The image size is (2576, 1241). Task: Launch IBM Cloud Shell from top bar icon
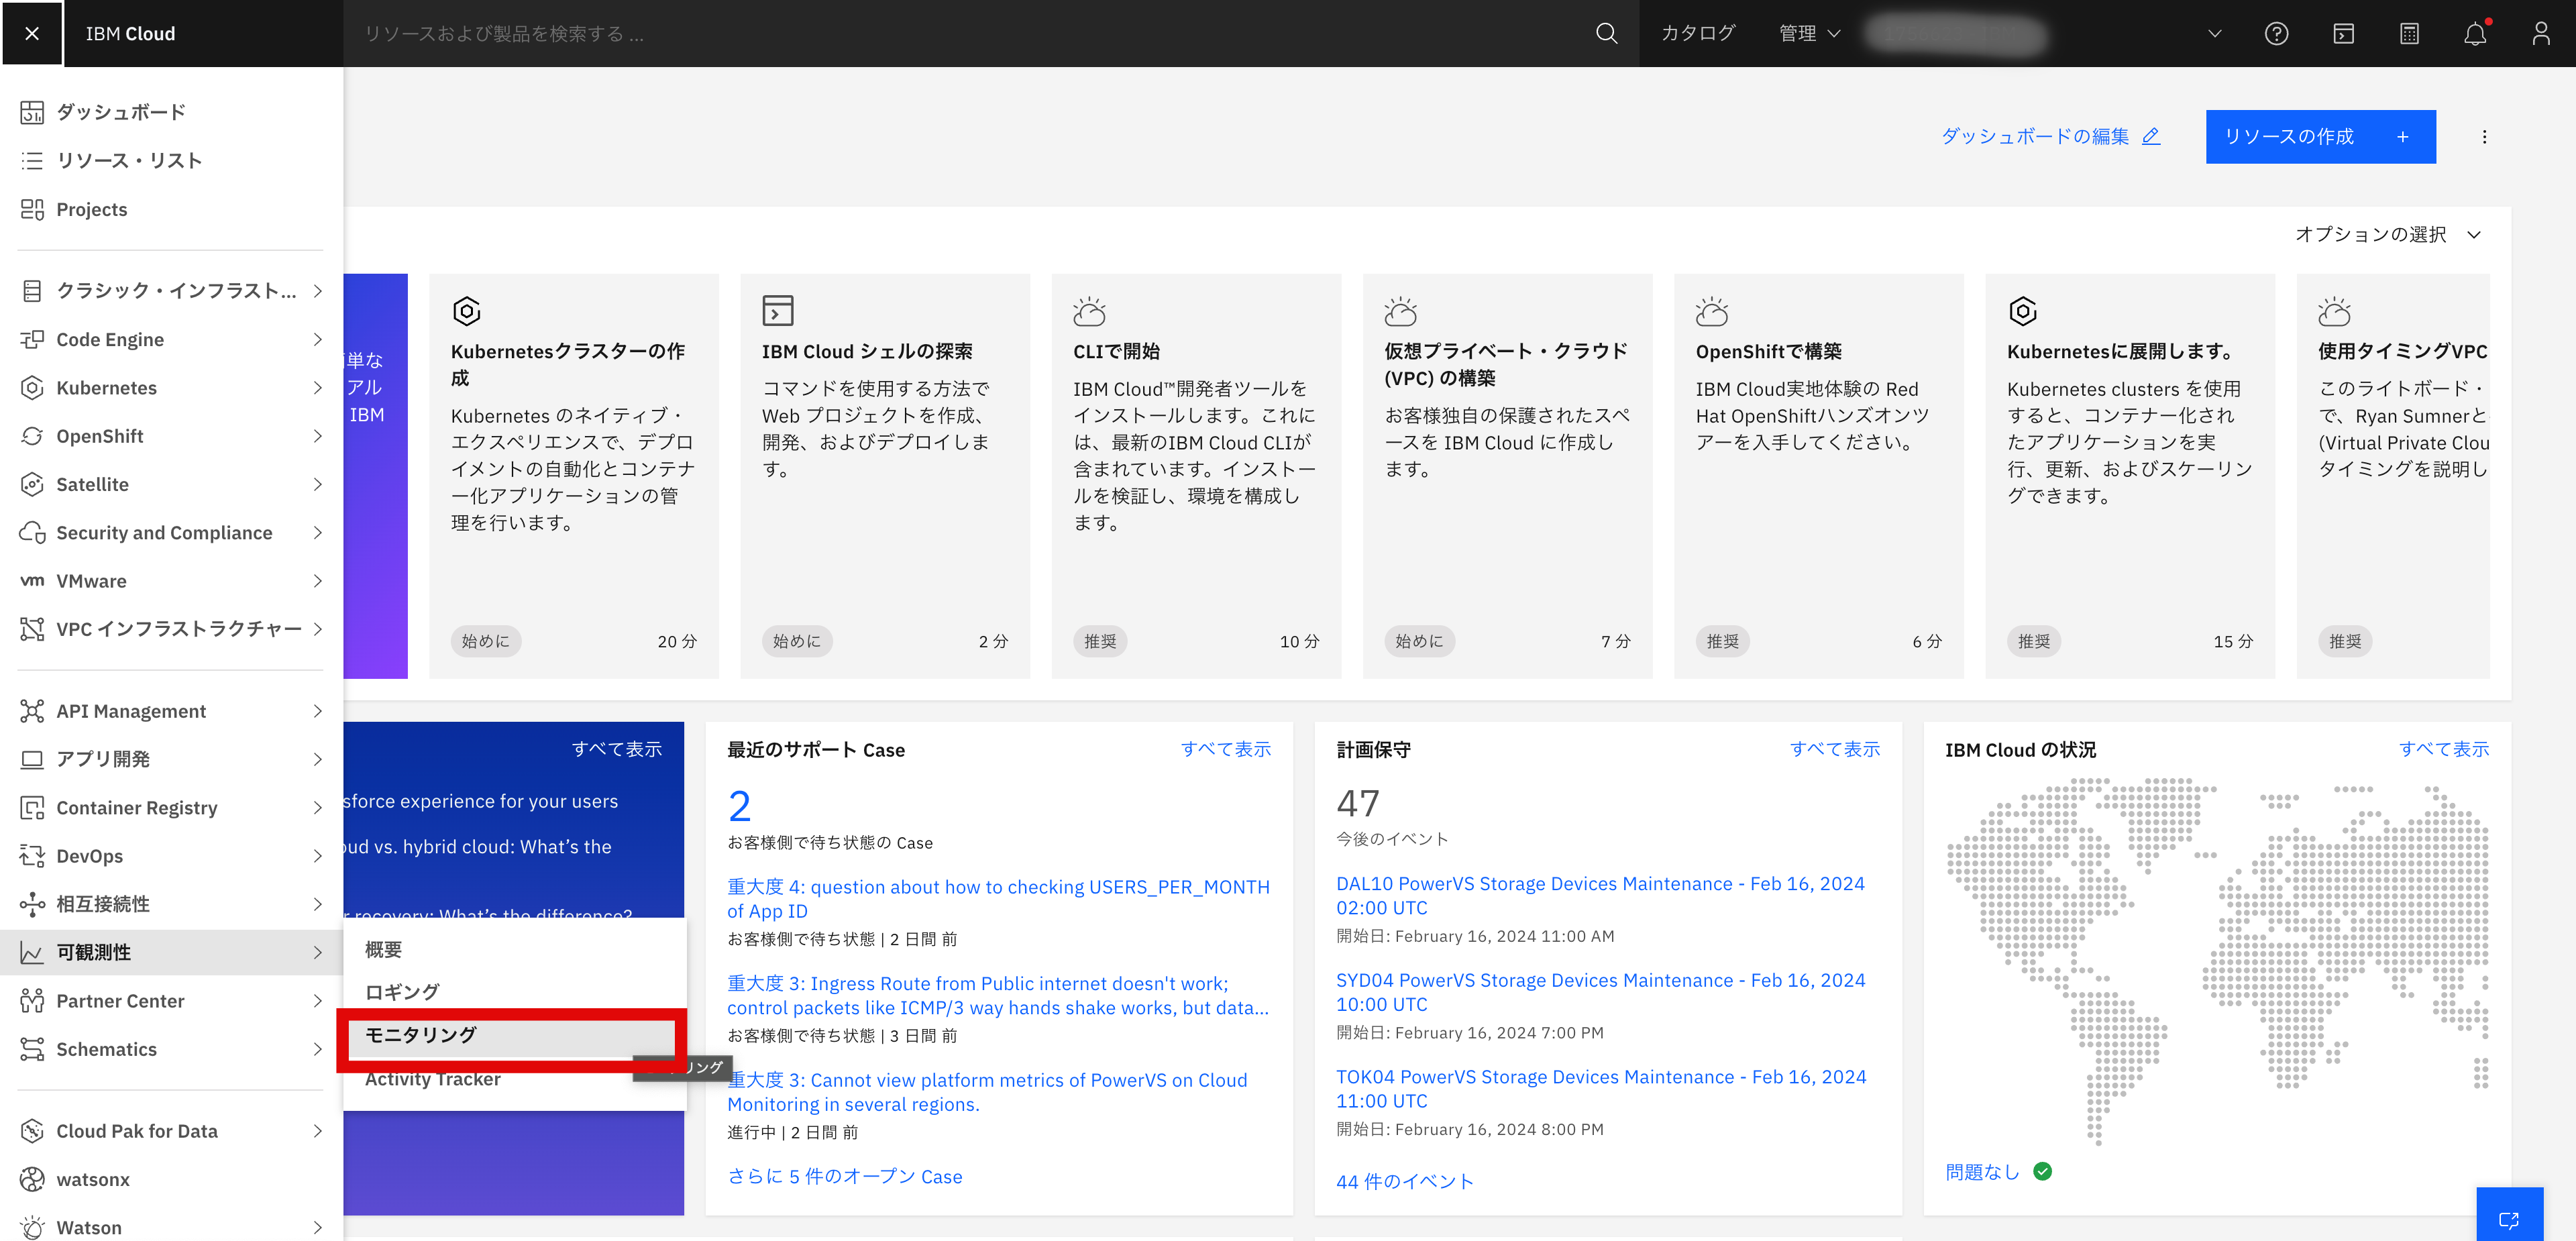pos(2344,33)
